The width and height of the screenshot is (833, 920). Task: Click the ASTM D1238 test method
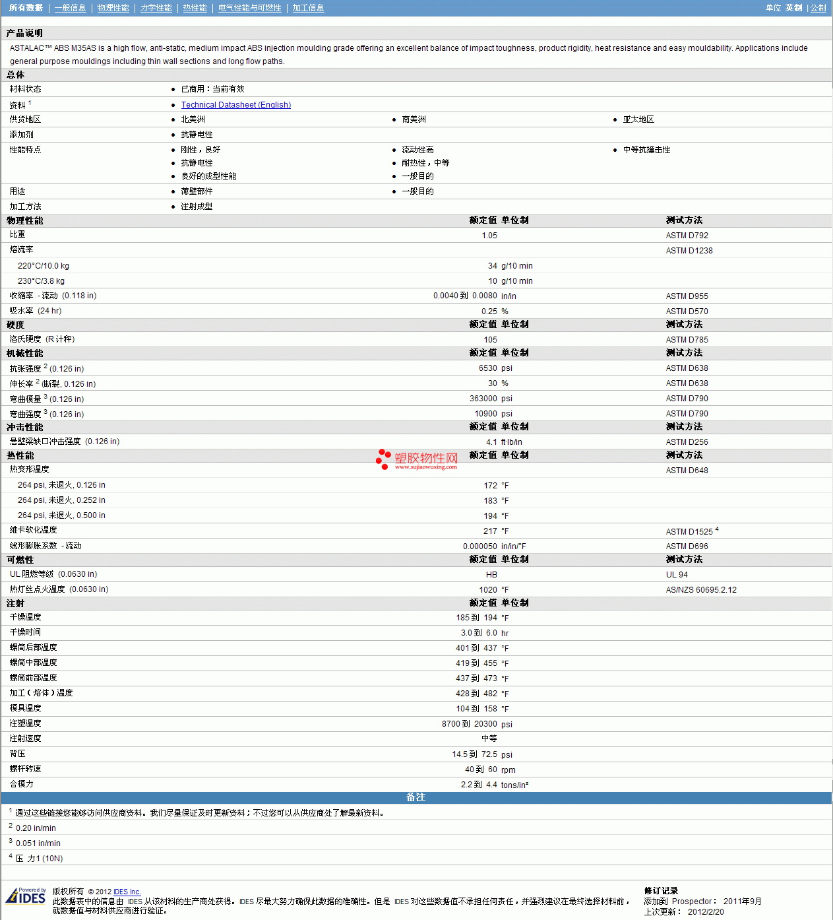(x=689, y=251)
